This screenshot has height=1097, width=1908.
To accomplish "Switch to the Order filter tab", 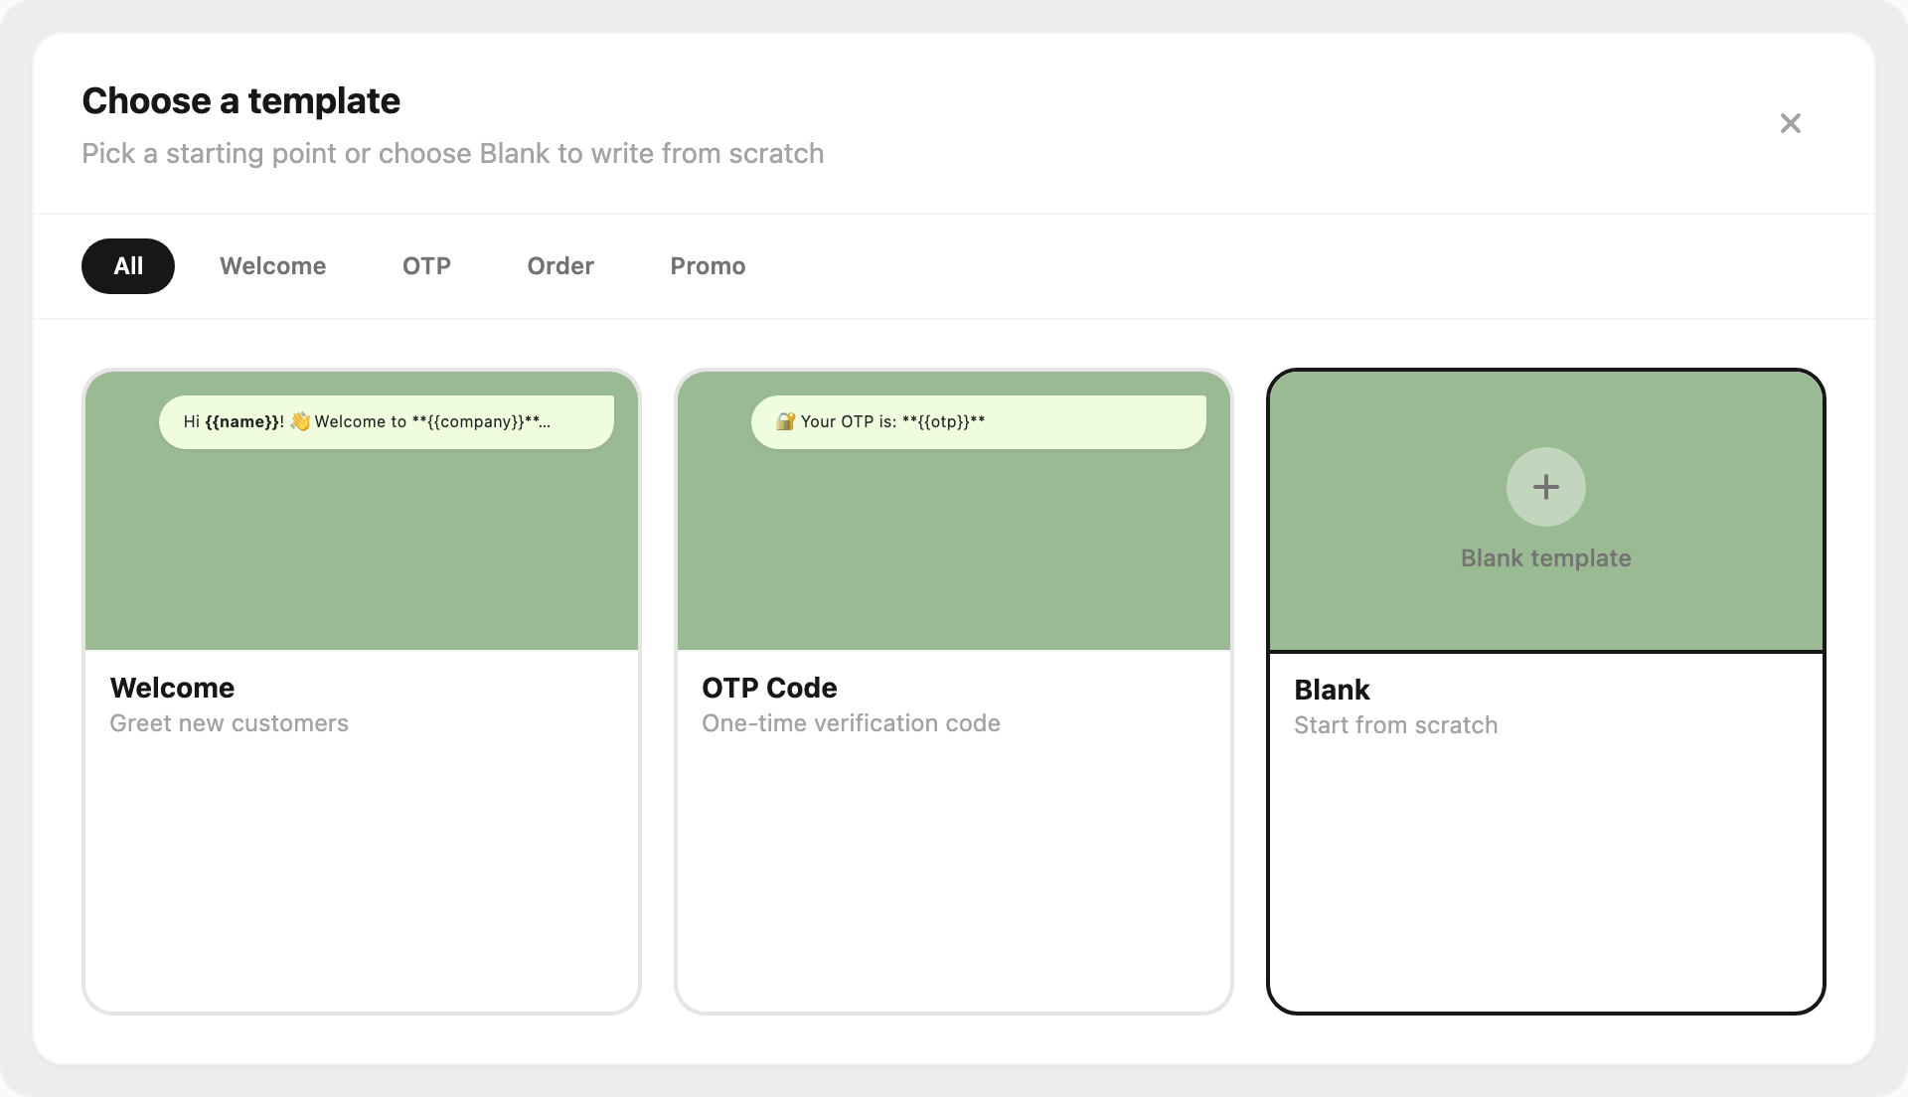I will coord(560,266).
